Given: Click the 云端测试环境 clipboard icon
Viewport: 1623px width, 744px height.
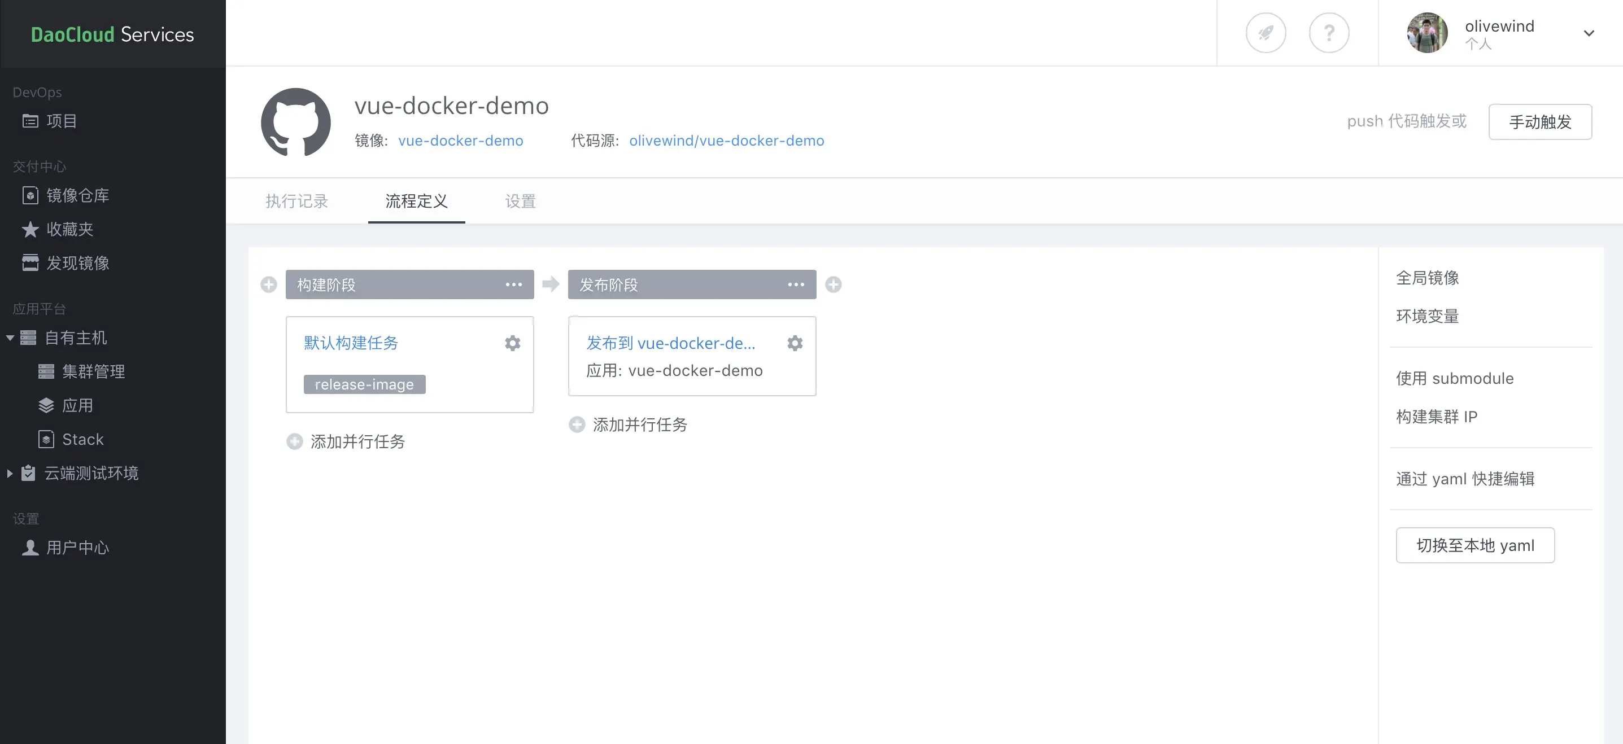Looking at the screenshot, I should [x=28, y=473].
